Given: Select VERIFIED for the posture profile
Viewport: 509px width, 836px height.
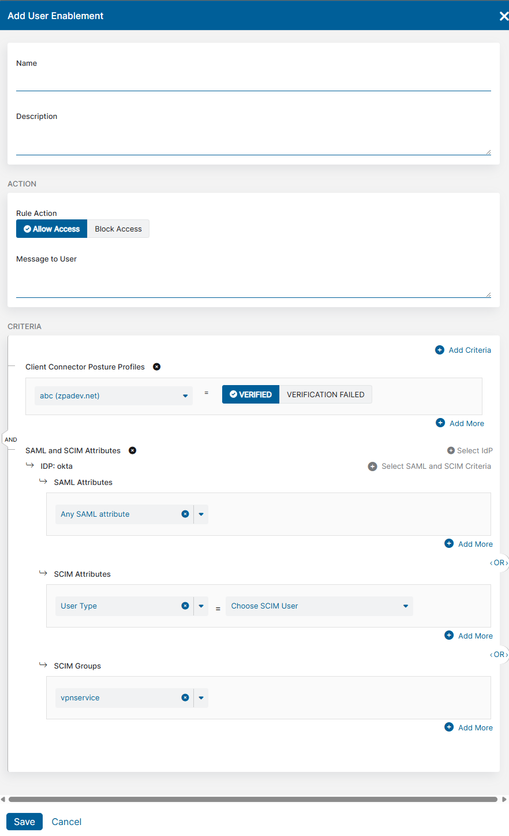Looking at the screenshot, I should click(250, 394).
